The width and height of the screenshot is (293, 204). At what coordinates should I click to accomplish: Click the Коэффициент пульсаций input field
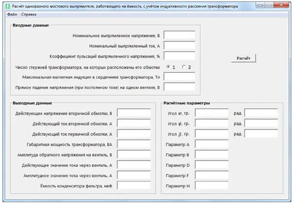pyautogui.click(x=179, y=56)
